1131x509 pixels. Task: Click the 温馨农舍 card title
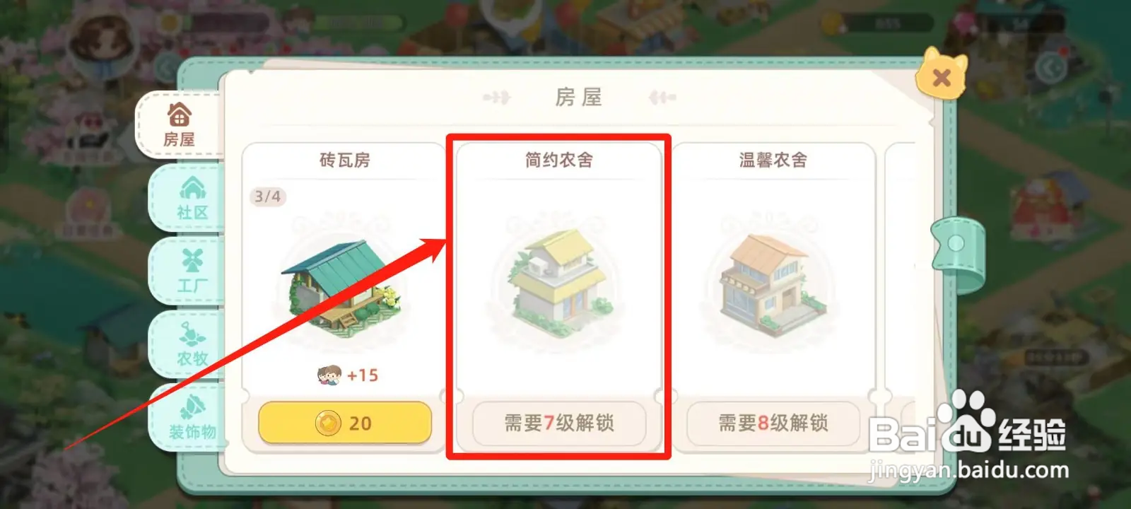tap(773, 160)
